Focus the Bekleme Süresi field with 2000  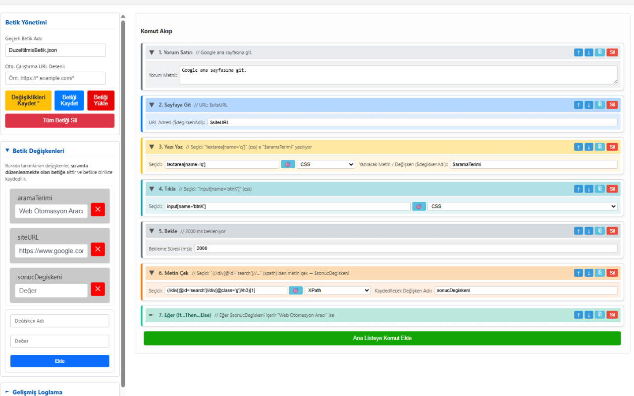(406, 248)
